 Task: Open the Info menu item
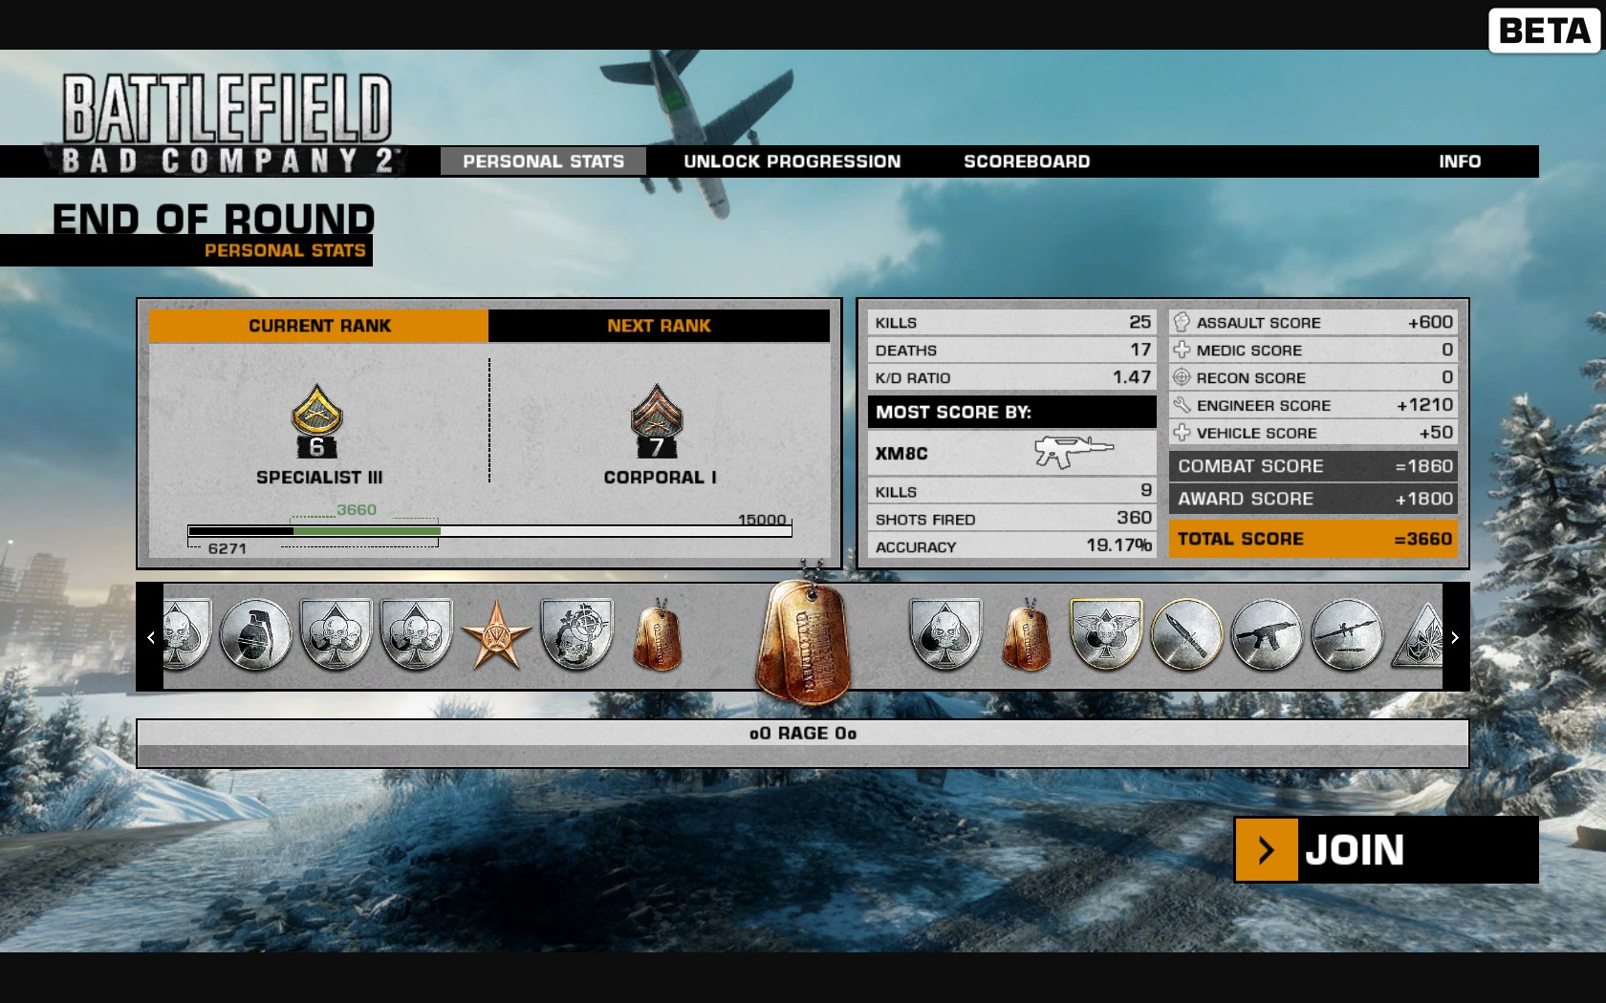(1460, 161)
